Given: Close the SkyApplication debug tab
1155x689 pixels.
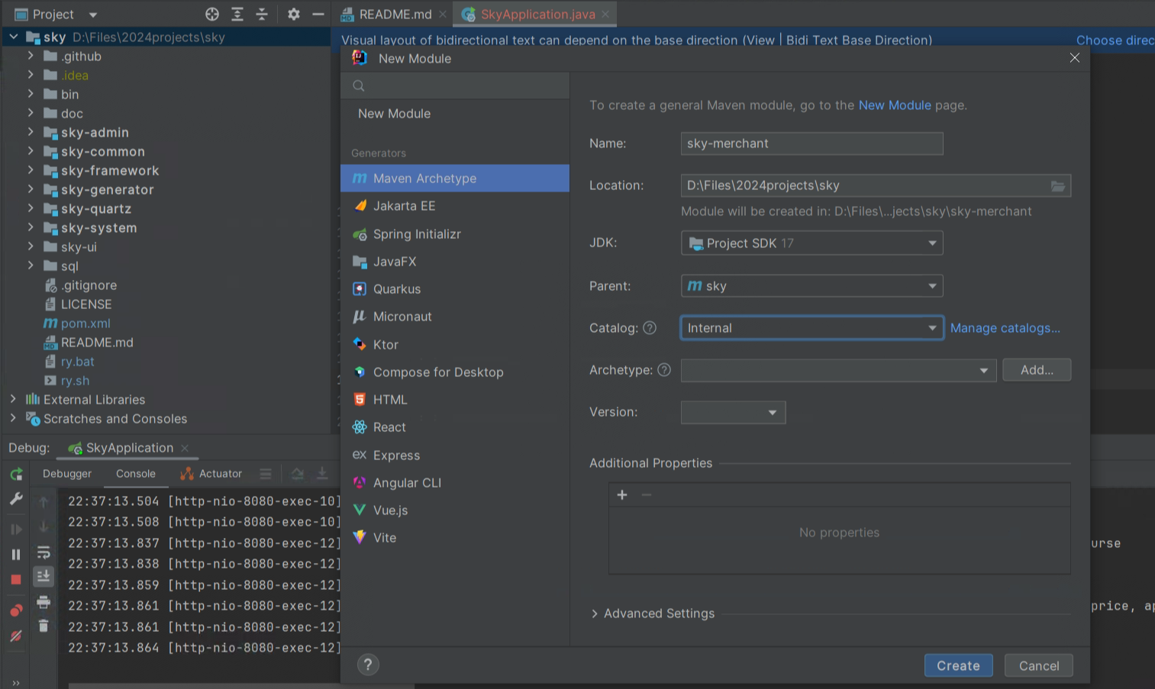Looking at the screenshot, I should pyautogui.click(x=185, y=448).
